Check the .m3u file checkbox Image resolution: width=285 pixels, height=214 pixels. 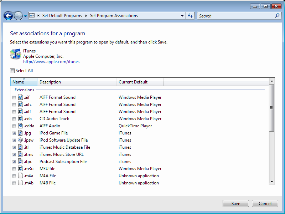coord(14,169)
